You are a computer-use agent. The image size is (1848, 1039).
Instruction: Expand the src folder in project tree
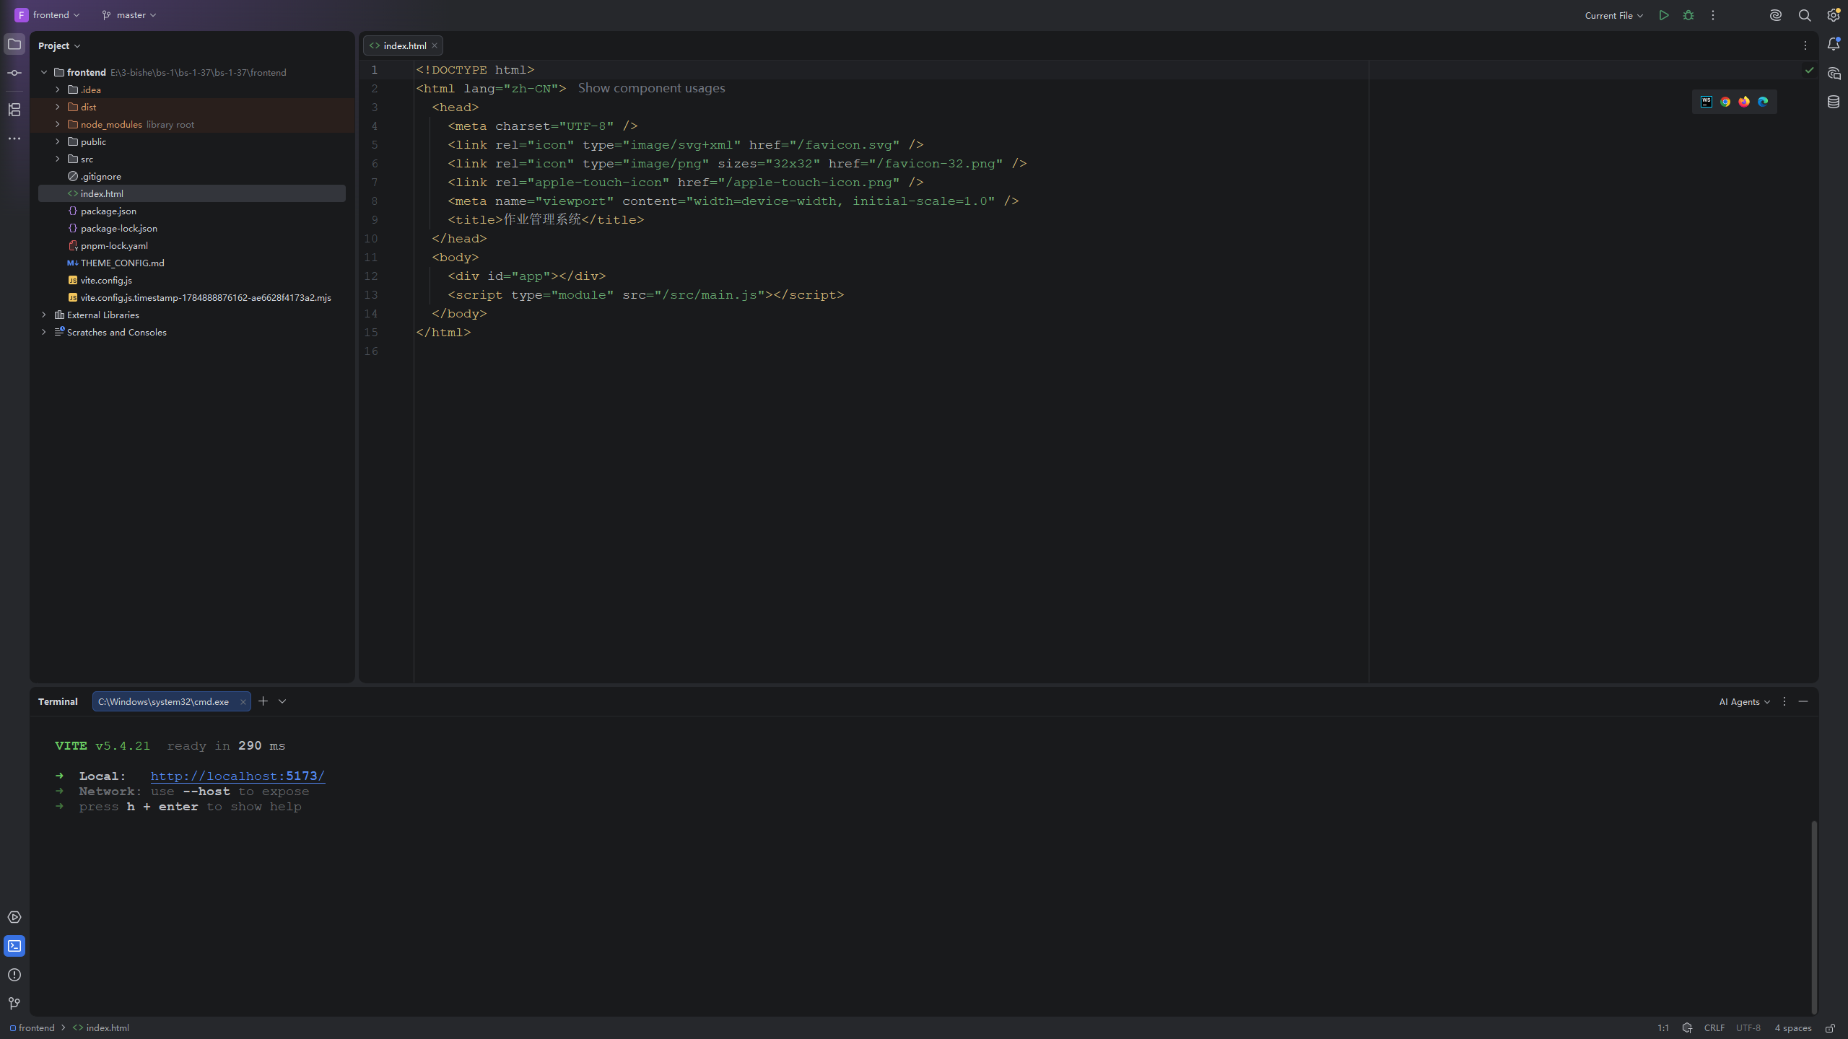(58, 159)
